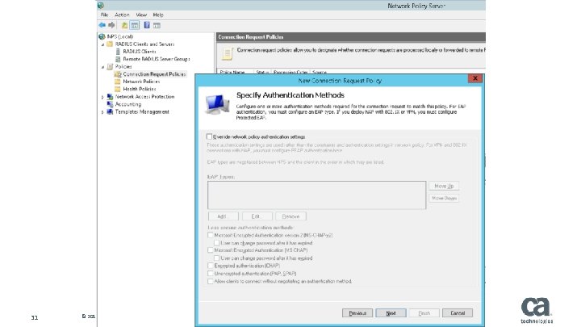This screenshot has height=327, width=581.
Task: Open the View menu
Action: tap(141, 15)
